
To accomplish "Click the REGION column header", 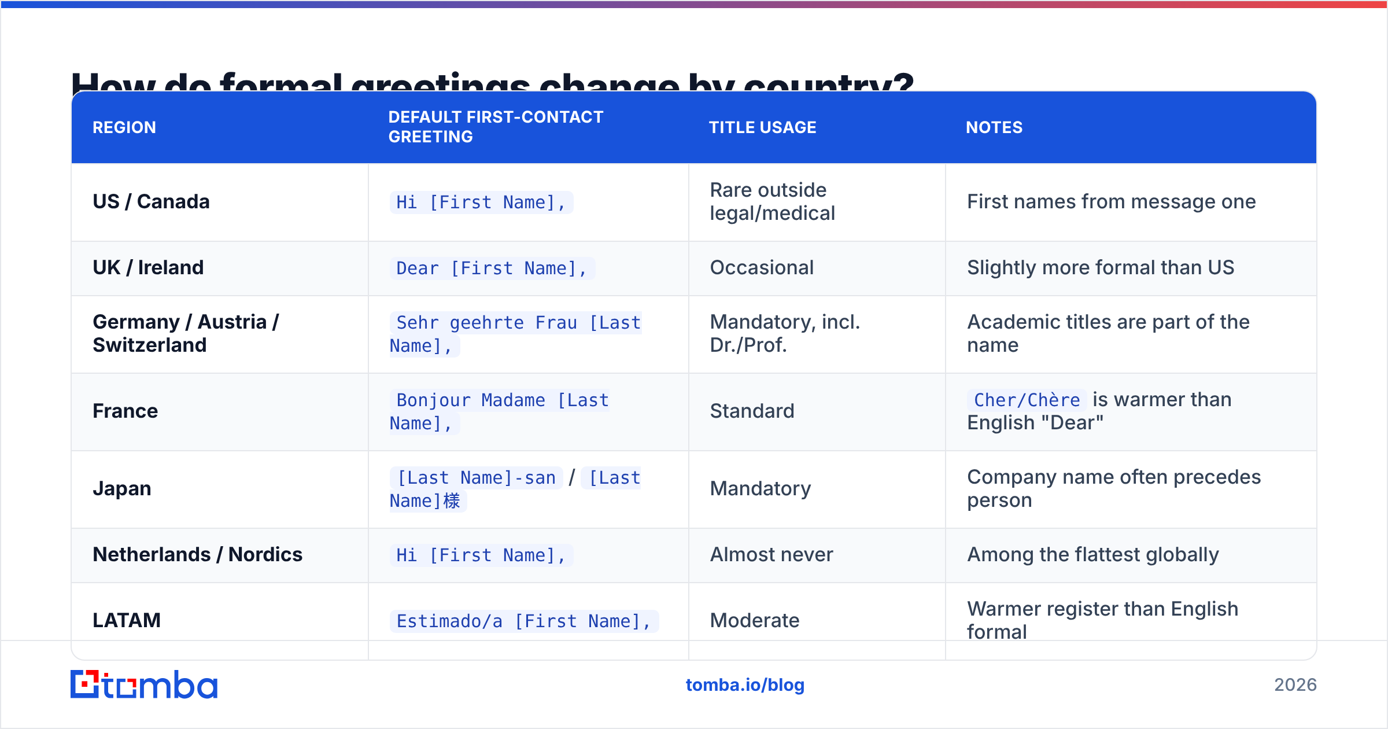I will (124, 127).
